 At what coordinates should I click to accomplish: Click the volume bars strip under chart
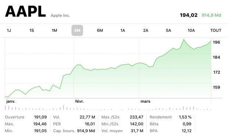click(x=108, y=108)
